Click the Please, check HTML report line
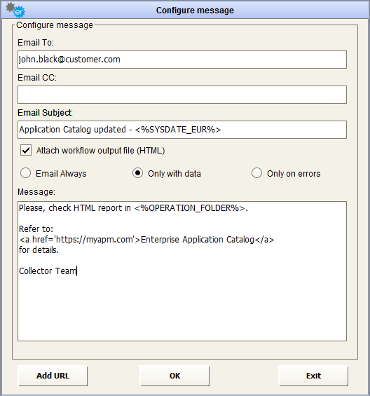The width and height of the screenshot is (370, 396). (x=133, y=208)
